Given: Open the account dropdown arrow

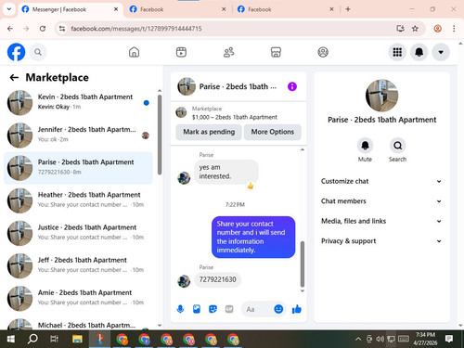Looking at the screenshot, I should 441,52.
